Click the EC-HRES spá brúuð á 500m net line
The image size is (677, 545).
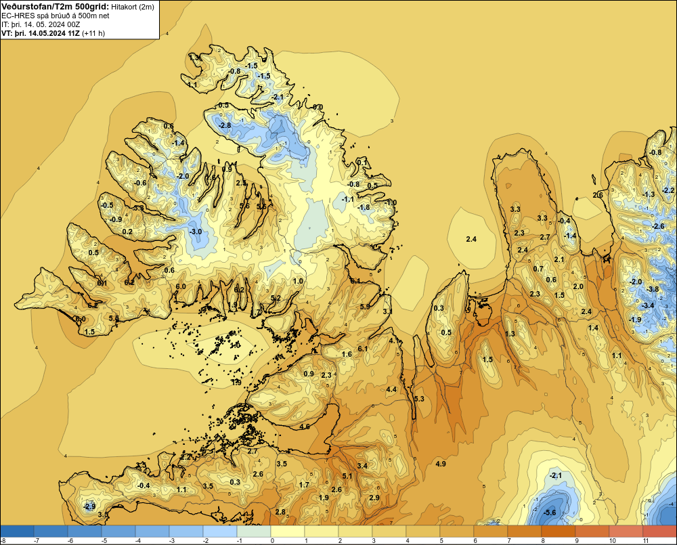(x=56, y=16)
